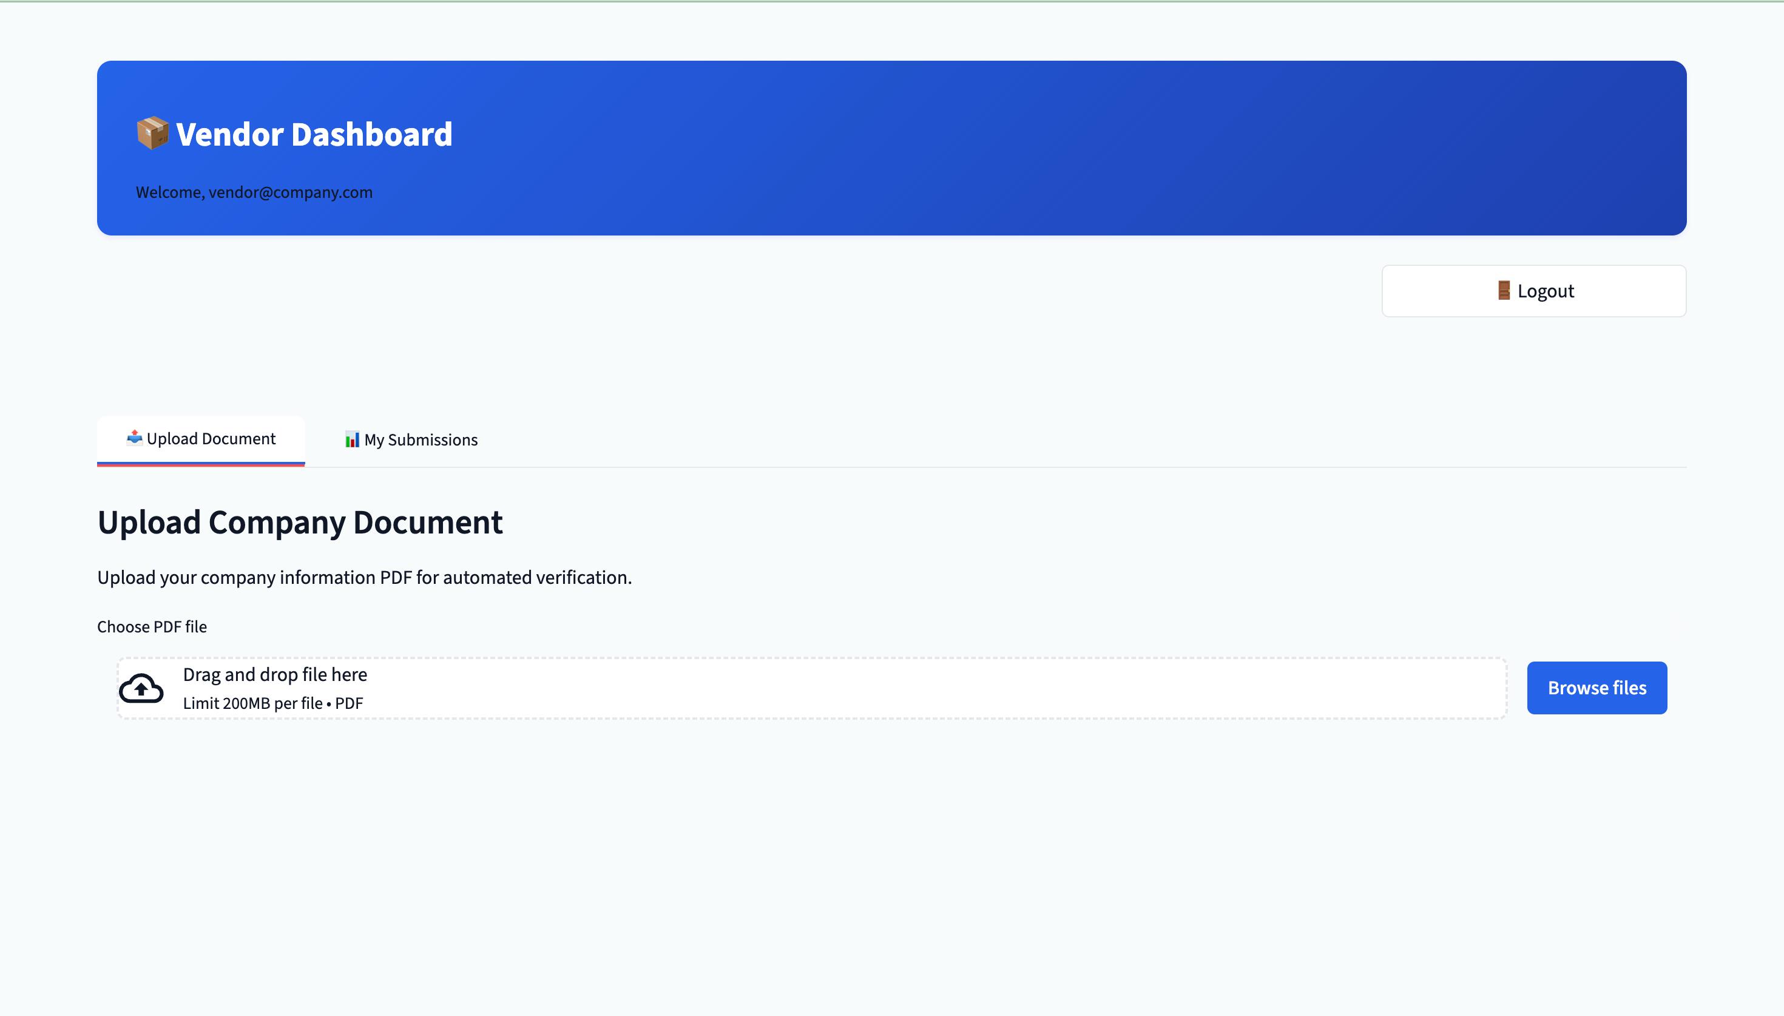The width and height of the screenshot is (1784, 1016).
Task: Click the 'Choose PDF file' label
Action: click(152, 626)
